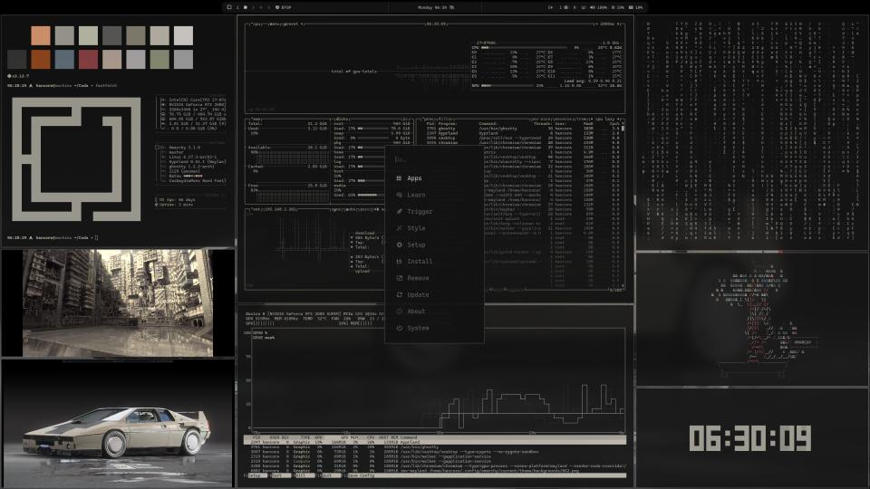The image size is (870, 489).
Task: Open the Remove menu entry
Action: click(x=418, y=278)
